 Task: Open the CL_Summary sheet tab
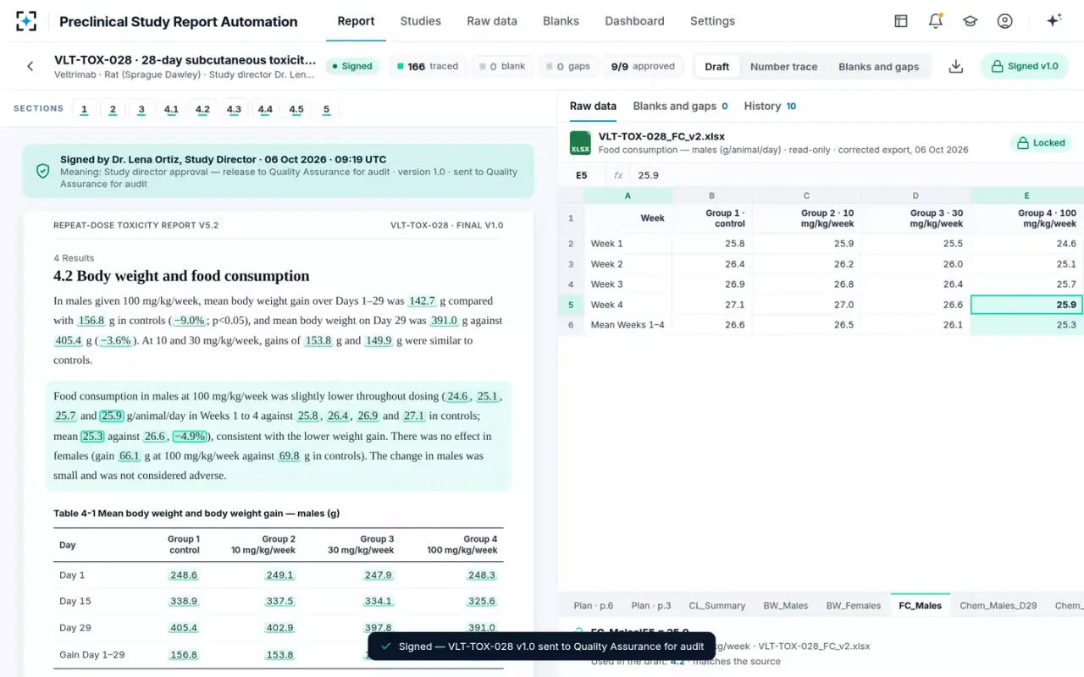(x=716, y=605)
